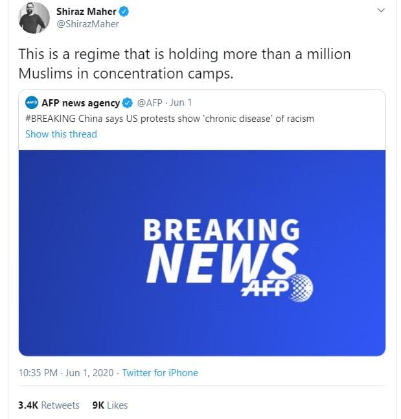Image resolution: width=401 pixels, height=419 pixels.
Task: Click the main tweet text about regime
Action: coord(185,64)
